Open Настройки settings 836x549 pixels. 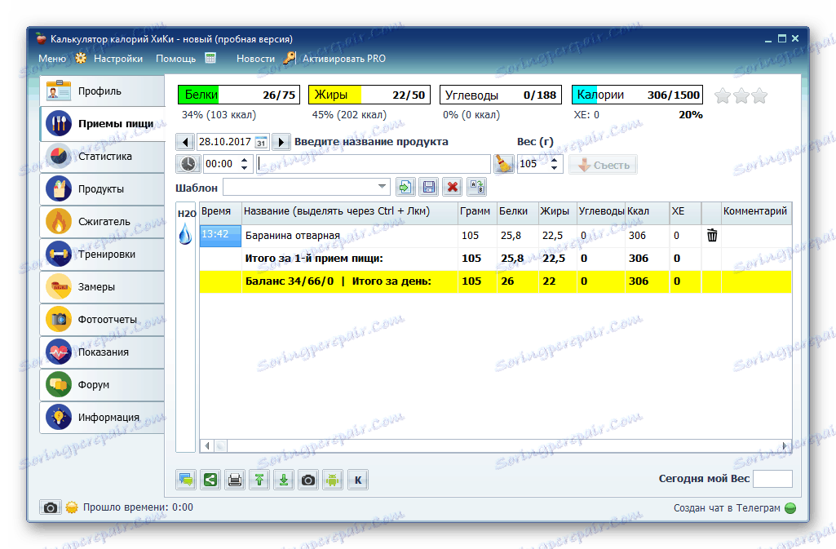coord(117,59)
